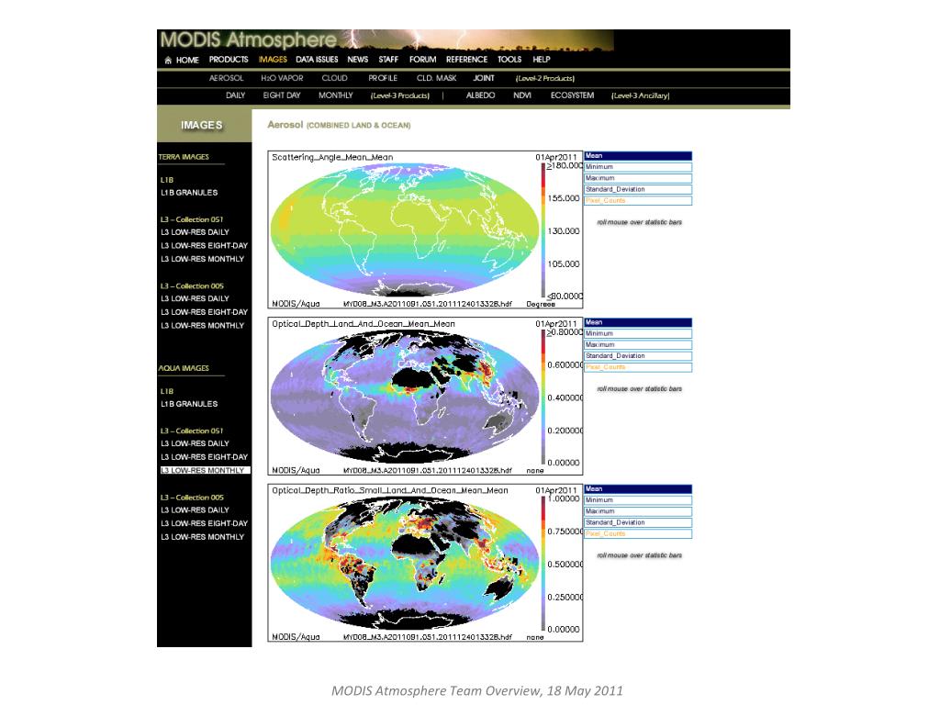Select Minimum bar for Scattering Angle map
The width and height of the screenshot is (940, 705).
(638, 167)
